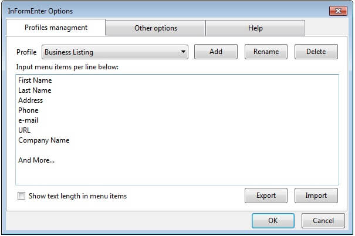Click the Business Listing profile combo box
The image size is (355, 236).
tap(111, 52)
